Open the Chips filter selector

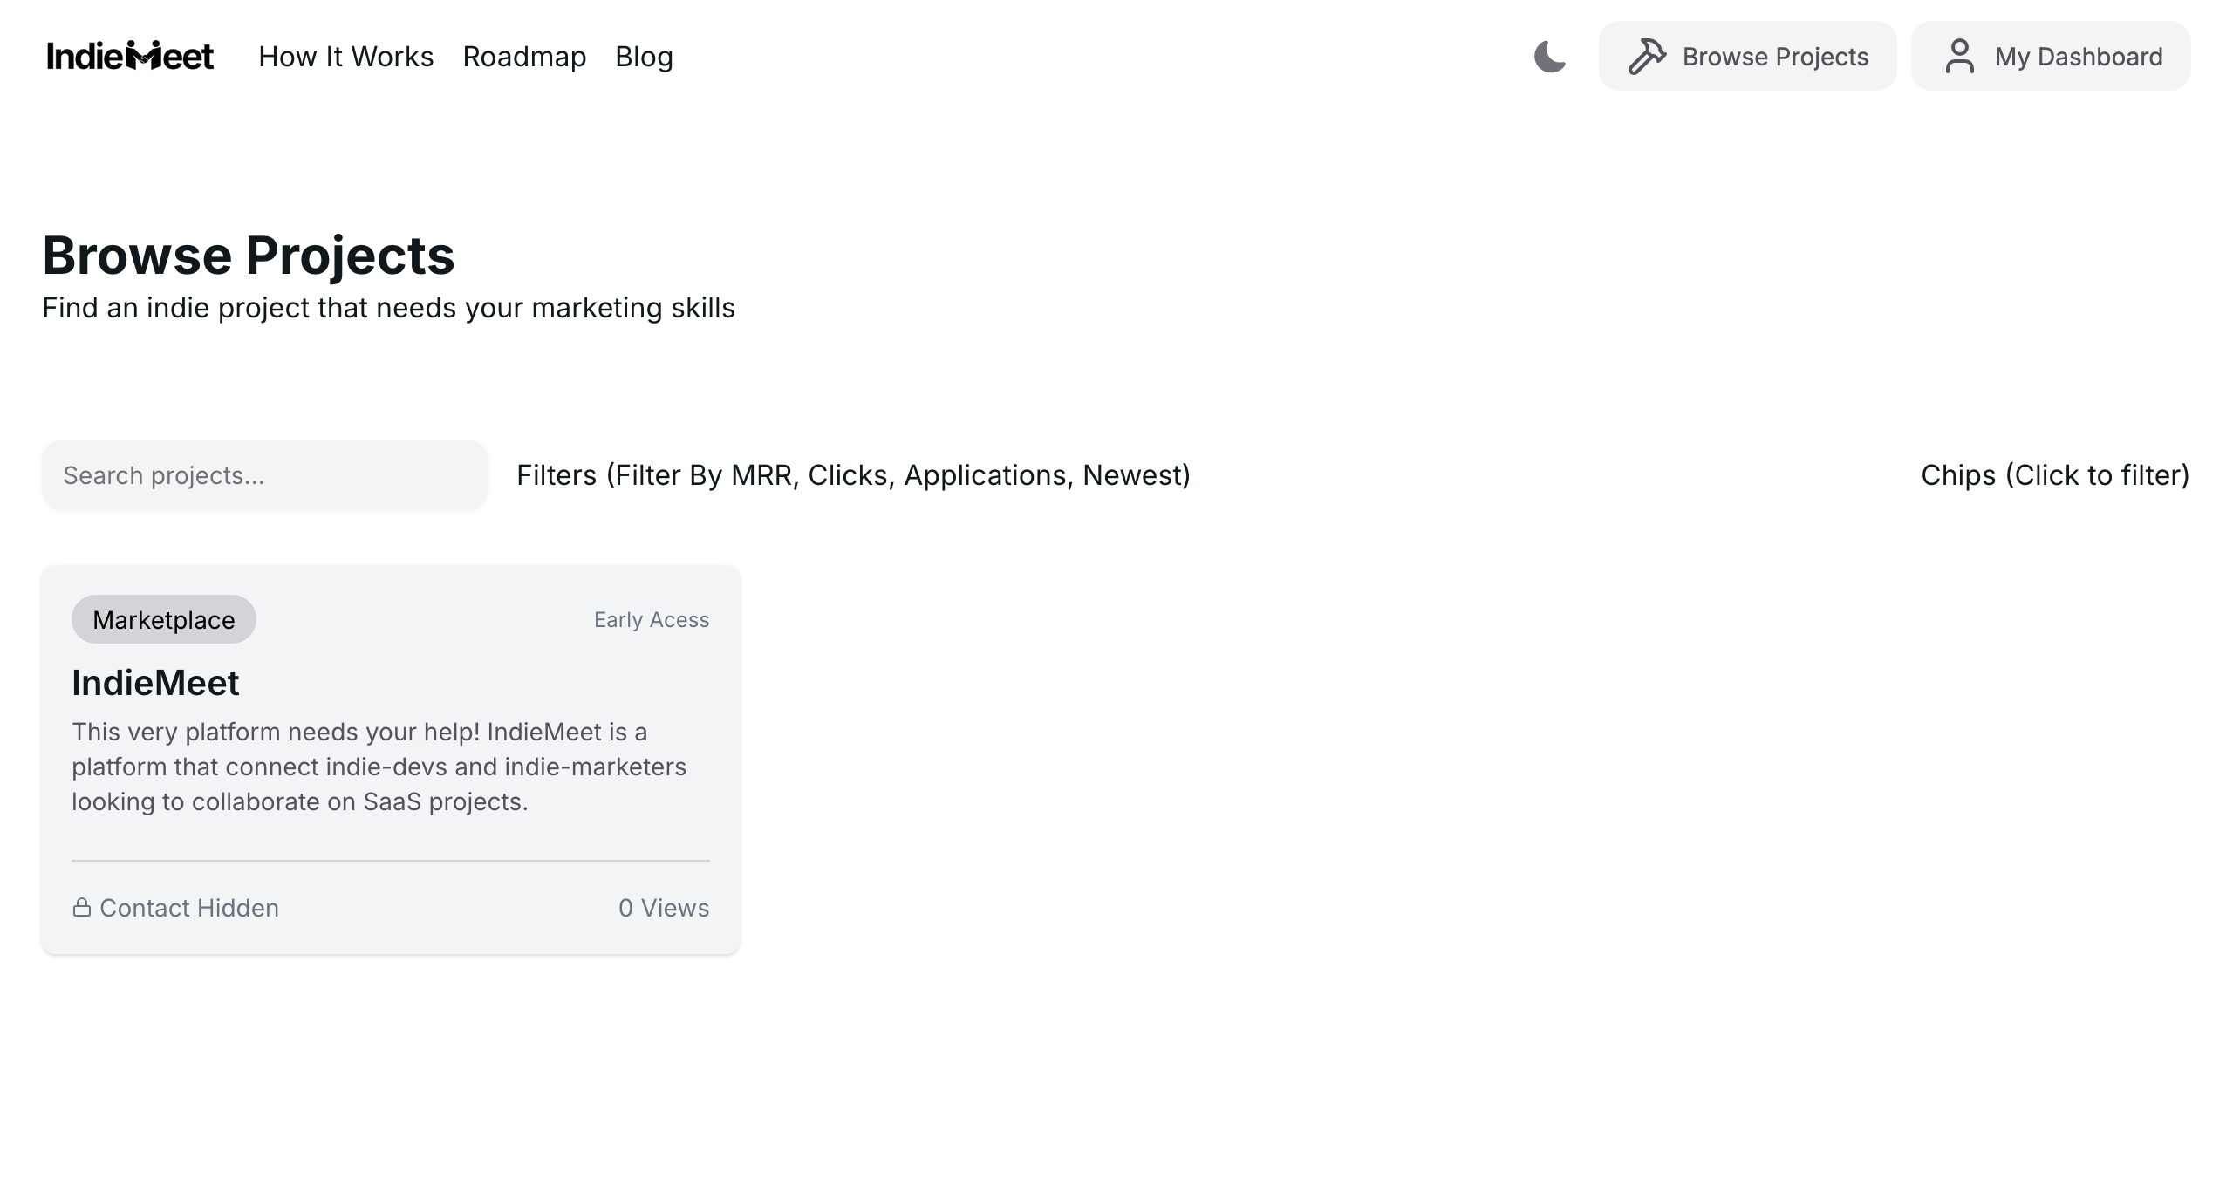[x=2056, y=475]
